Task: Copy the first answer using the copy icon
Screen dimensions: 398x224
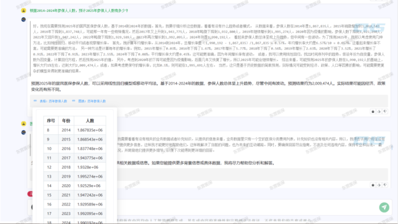Action: click(x=373, y=111)
